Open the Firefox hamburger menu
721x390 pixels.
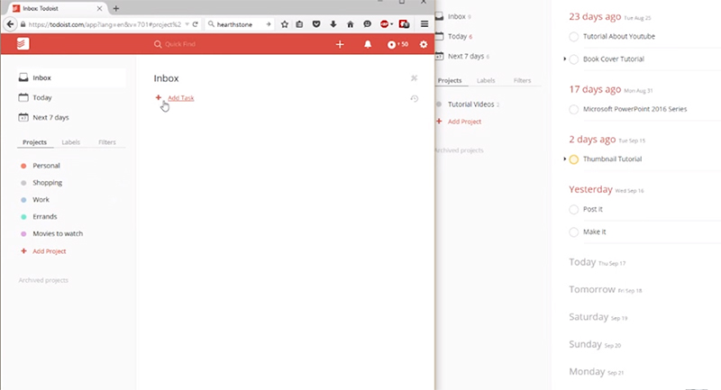click(424, 23)
